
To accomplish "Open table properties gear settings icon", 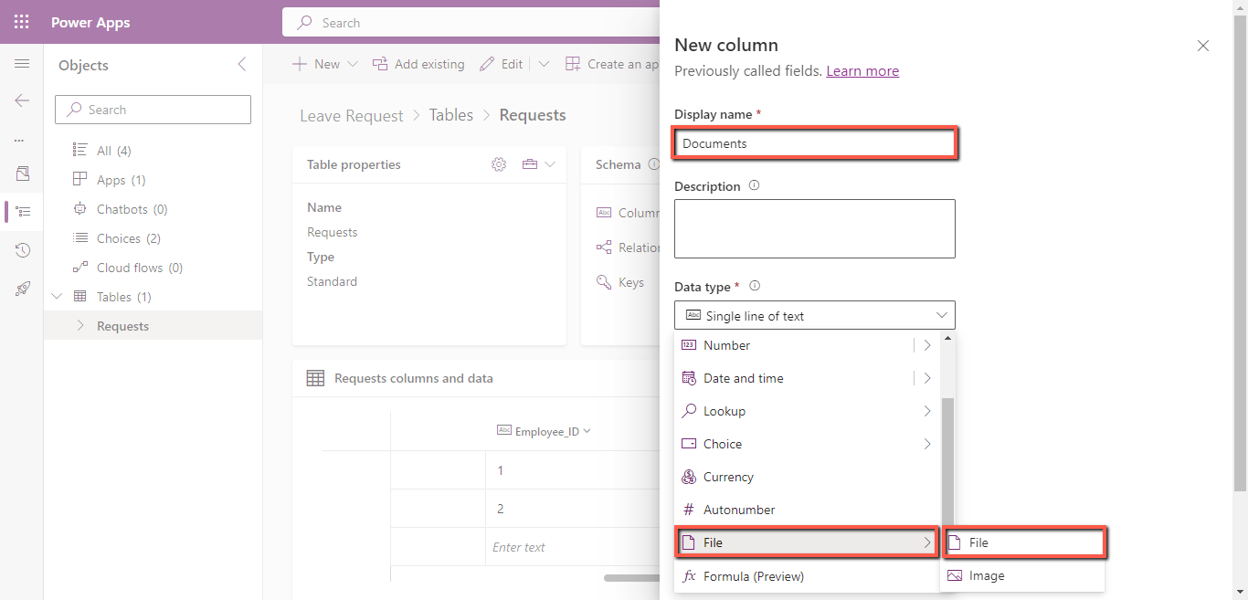I will coord(499,164).
